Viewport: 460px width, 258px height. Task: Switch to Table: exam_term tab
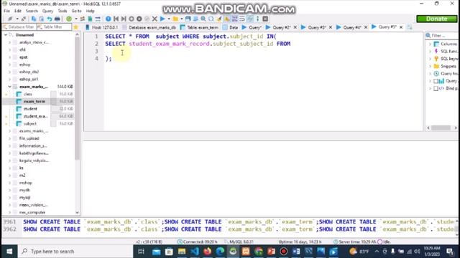coord(200,27)
